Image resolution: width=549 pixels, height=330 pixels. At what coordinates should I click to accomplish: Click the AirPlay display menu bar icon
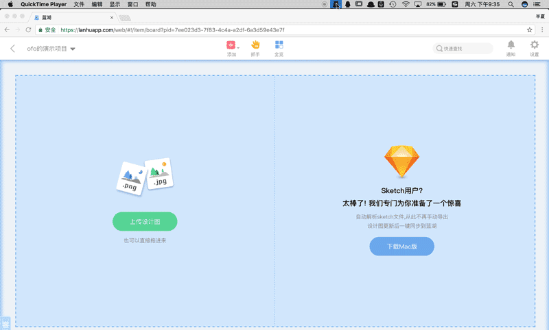[418, 4]
